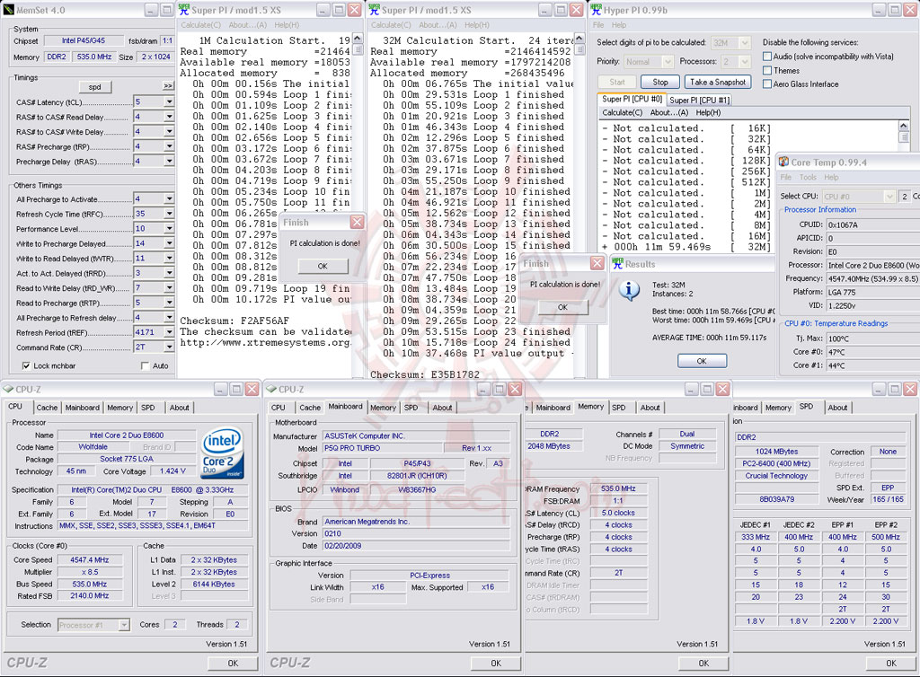Click OK in the Results dialog
Screen dimensions: 920x677
click(x=703, y=361)
